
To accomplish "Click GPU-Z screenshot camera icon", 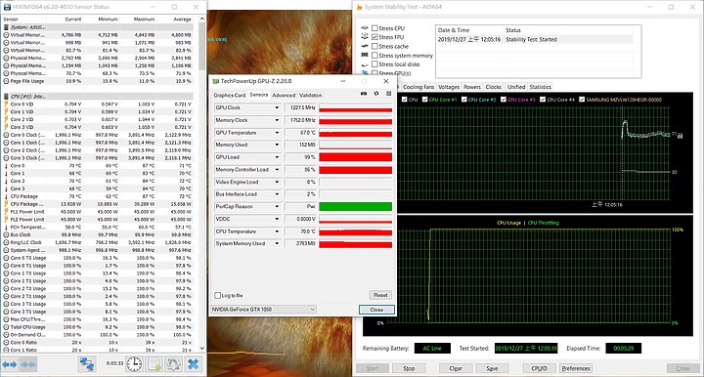I will click(x=364, y=94).
